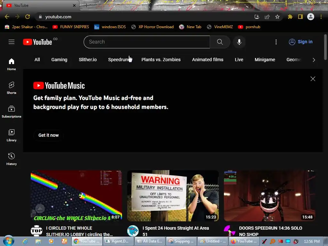Open Chrome three-dot menu

(321, 17)
